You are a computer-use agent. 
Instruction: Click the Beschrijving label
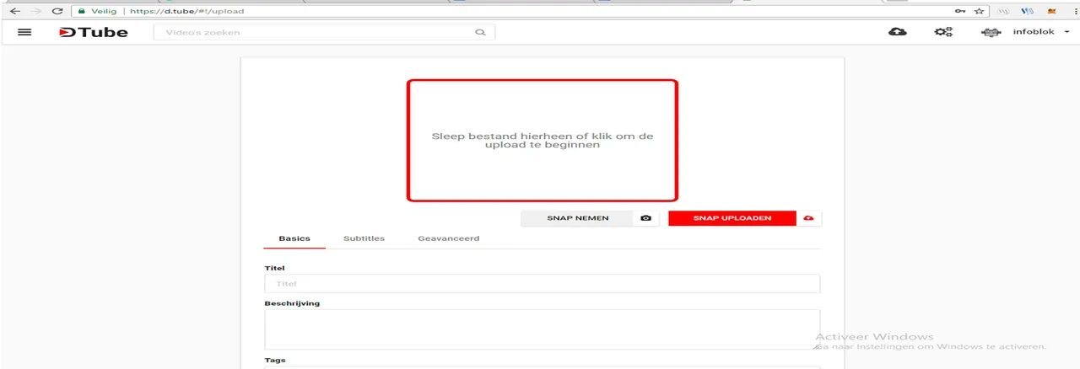292,303
